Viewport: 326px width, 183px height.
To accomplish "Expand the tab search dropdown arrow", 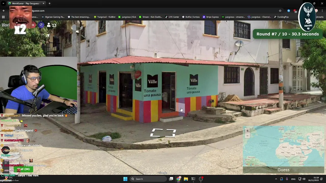I will click(3, 4).
